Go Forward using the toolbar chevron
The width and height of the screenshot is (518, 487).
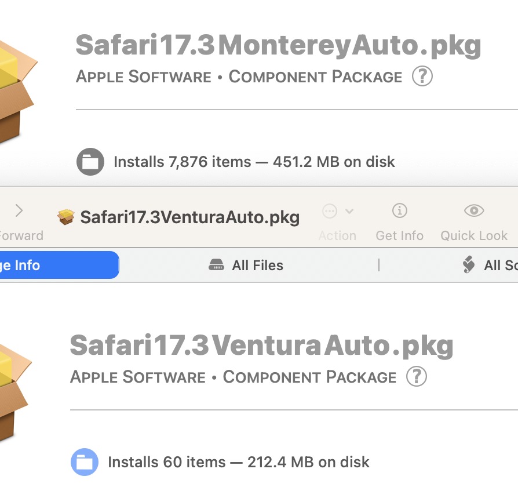click(19, 210)
